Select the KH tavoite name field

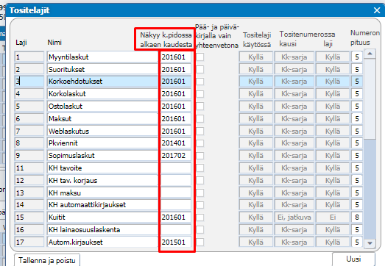(x=102, y=168)
